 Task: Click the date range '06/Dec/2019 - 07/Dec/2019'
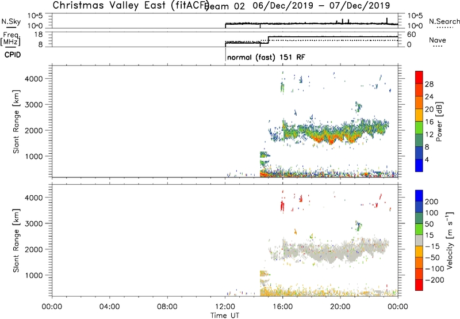click(x=321, y=5)
